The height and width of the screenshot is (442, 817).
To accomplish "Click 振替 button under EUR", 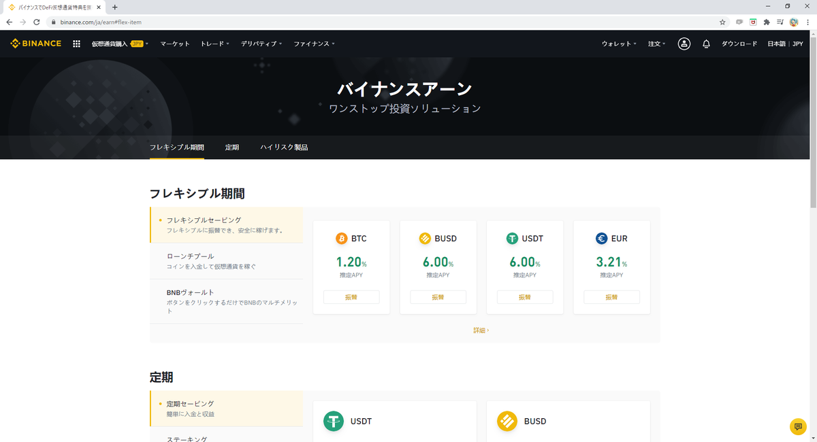I will 611,297.
